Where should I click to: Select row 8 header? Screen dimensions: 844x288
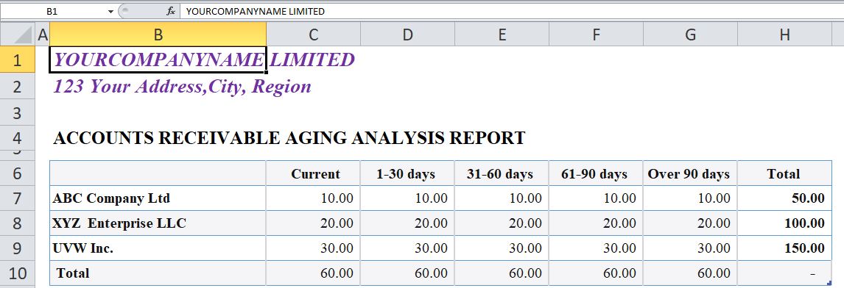(x=18, y=223)
